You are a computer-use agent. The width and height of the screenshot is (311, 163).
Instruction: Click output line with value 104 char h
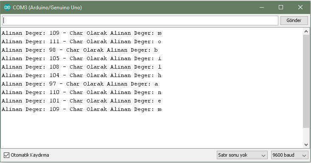click(x=81, y=75)
